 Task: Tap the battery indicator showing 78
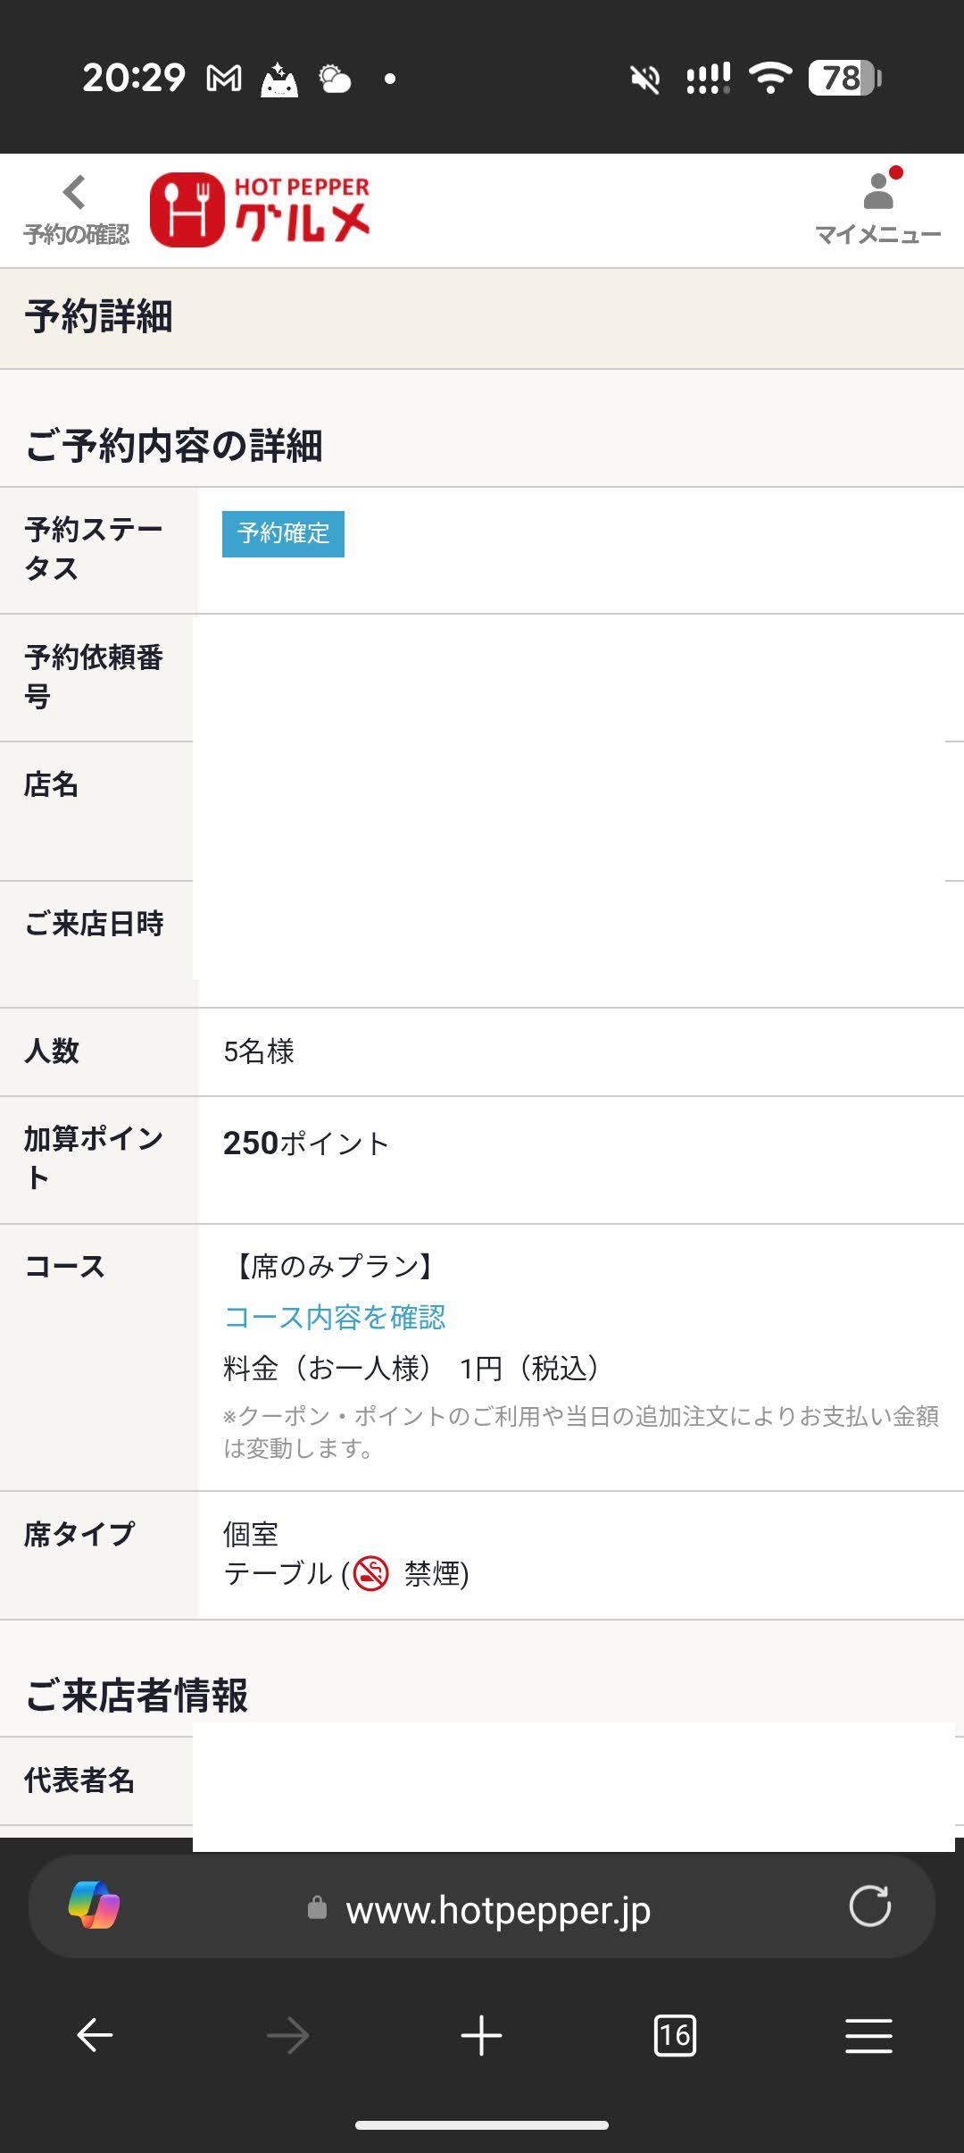[x=844, y=78]
